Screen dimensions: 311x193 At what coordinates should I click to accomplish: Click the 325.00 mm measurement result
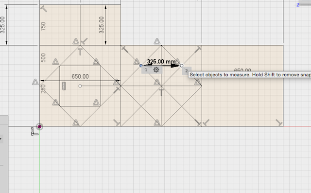click(x=161, y=61)
